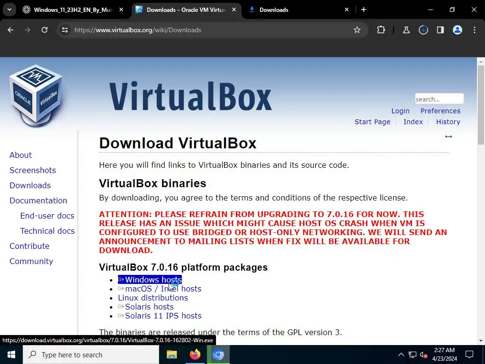
Task: Click the muted volume tray icon
Action: 424,355
